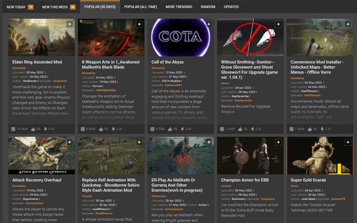Open 8 Weapon Arts in 1_Awakened Maliketh's Black Blade
This screenshot has height=223, width=357.
(111, 65)
